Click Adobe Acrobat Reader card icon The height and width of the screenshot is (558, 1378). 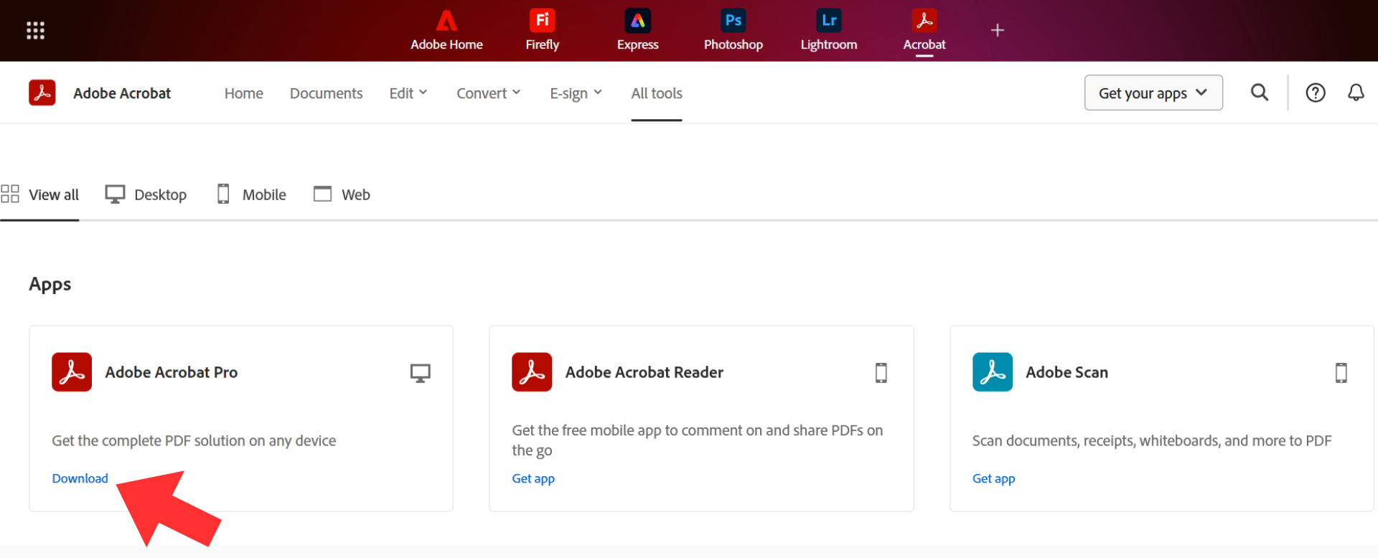[532, 372]
